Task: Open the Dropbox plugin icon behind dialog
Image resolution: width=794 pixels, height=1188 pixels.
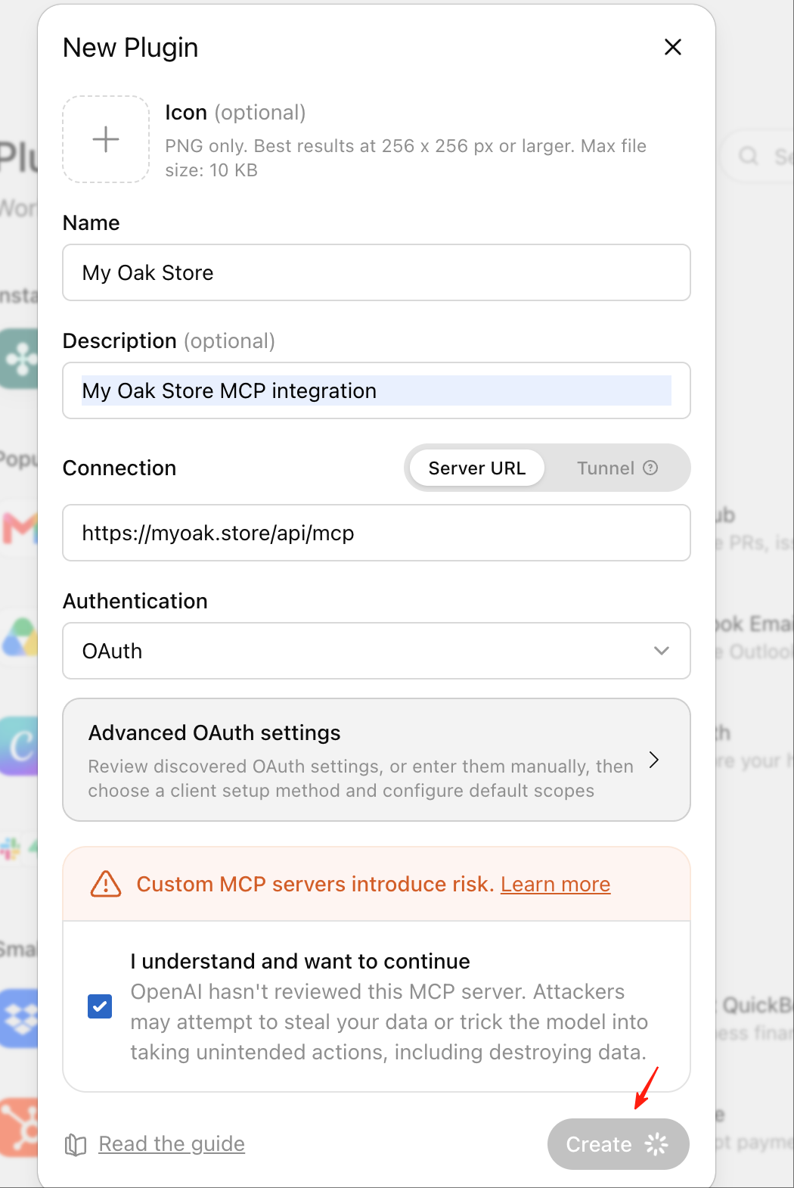Action: point(20,1019)
